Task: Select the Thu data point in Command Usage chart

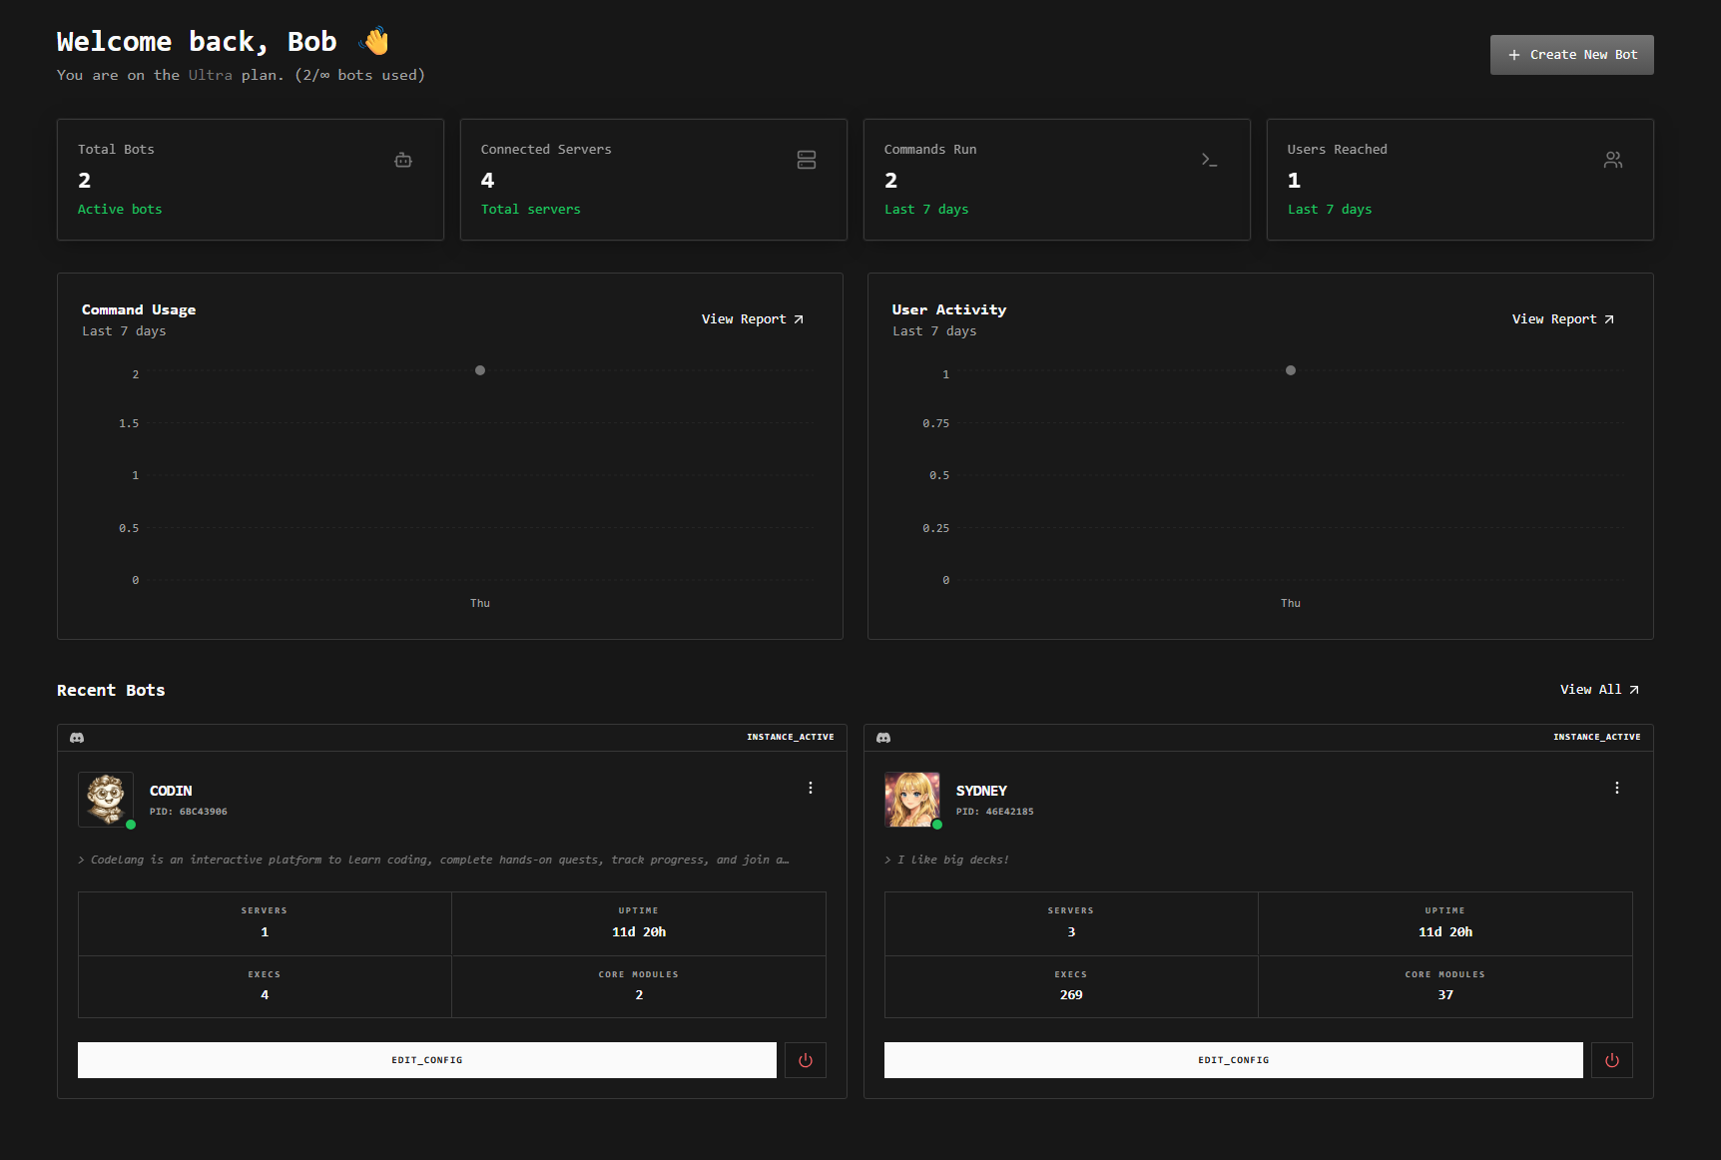Action: [x=479, y=370]
